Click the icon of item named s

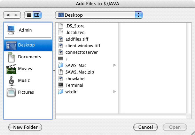(61, 59)
